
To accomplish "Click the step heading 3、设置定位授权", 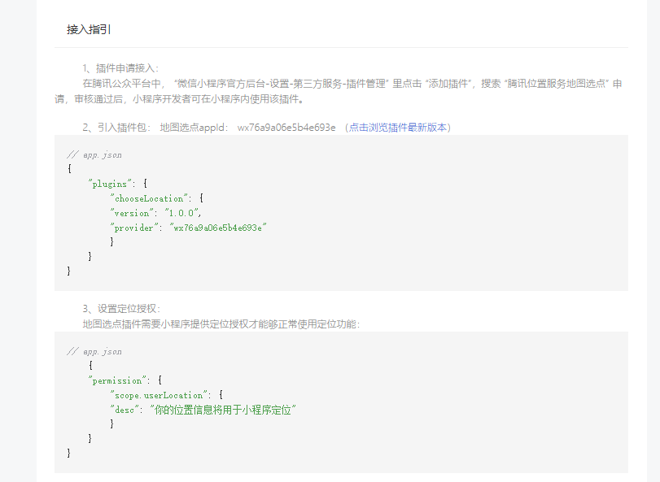I will pos(121,309).
